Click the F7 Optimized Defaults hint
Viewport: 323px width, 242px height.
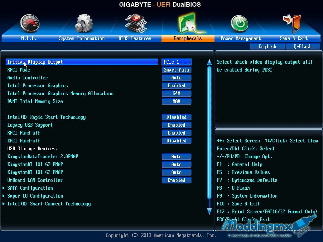[x=247, y=180]
